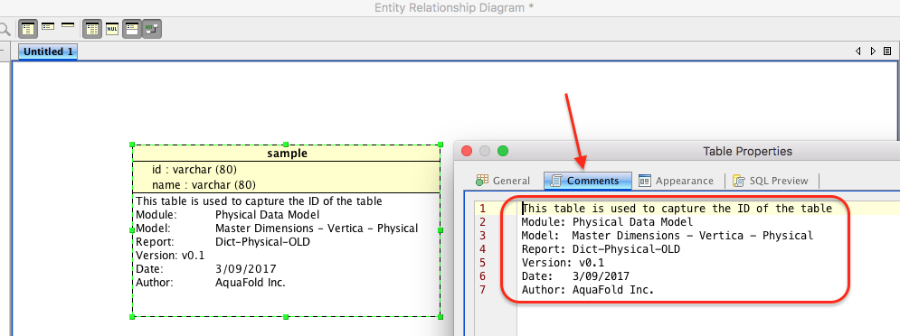Click line 1 text in comments editor
Viewport: 900px width, 336px height.
[677, 208]
